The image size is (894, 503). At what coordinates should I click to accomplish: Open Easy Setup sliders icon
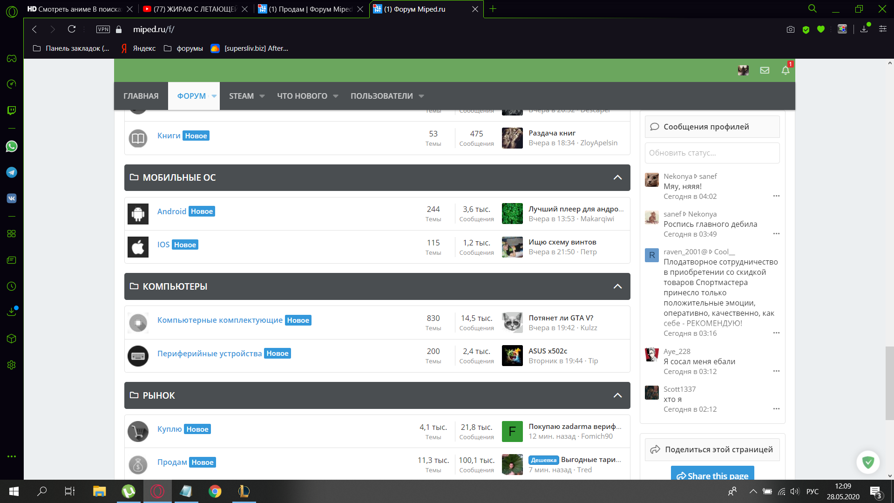882,29
